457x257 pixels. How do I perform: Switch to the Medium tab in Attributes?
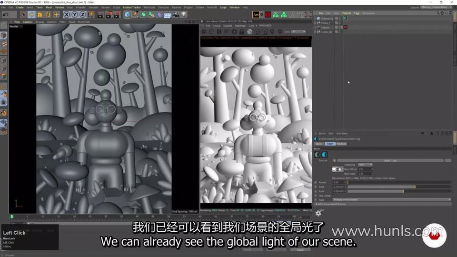(x=341, y=144)
